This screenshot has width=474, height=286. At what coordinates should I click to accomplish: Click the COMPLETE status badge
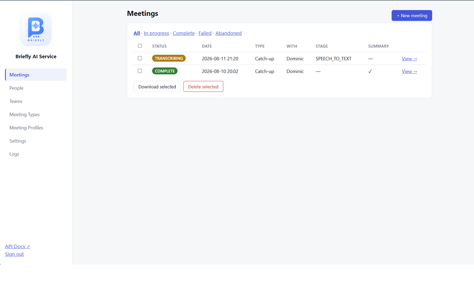tap(165, 71)
